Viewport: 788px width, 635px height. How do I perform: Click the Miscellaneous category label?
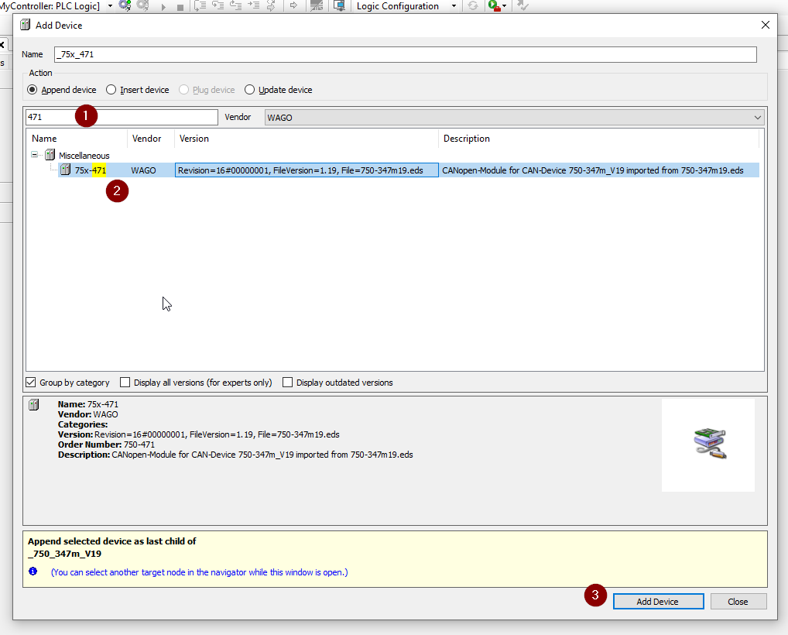tap(84, 156)
